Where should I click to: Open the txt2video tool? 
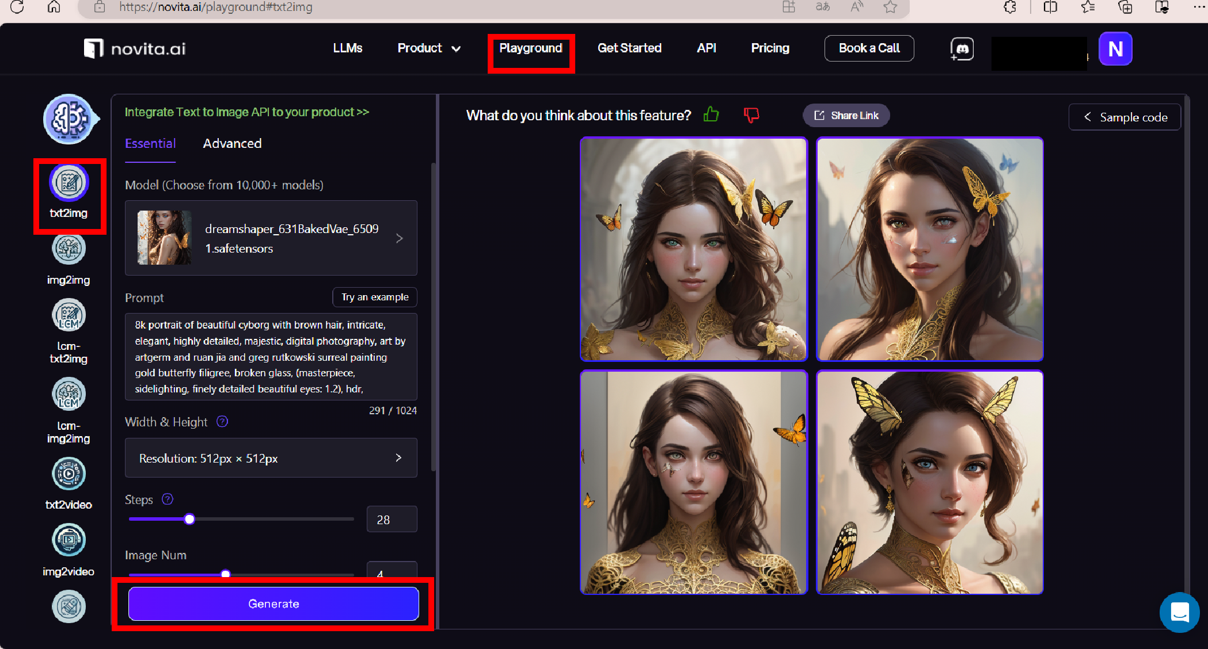click(x=69, y=474)
